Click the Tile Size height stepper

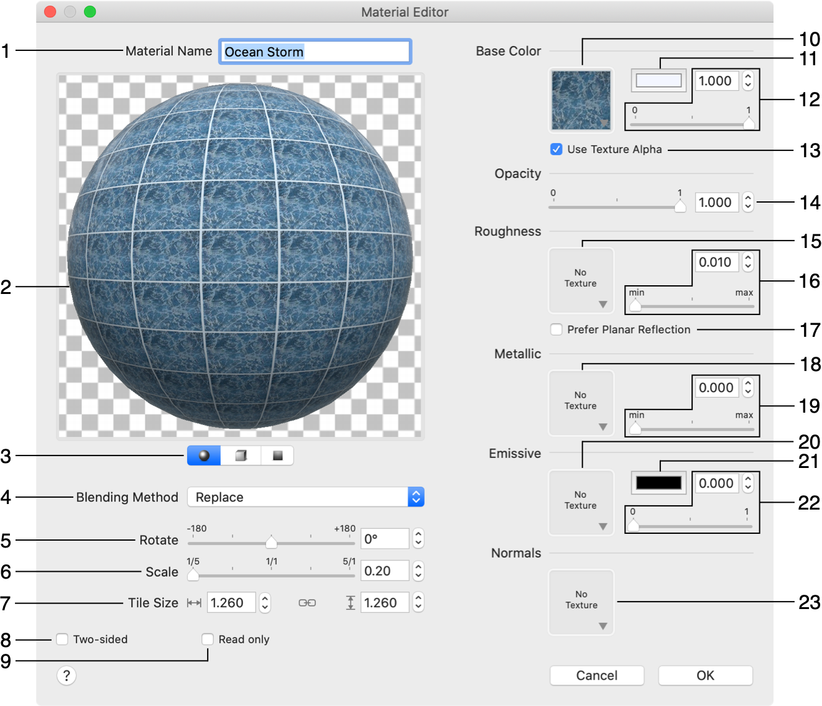pyautogui.click(x=418, y=603)
